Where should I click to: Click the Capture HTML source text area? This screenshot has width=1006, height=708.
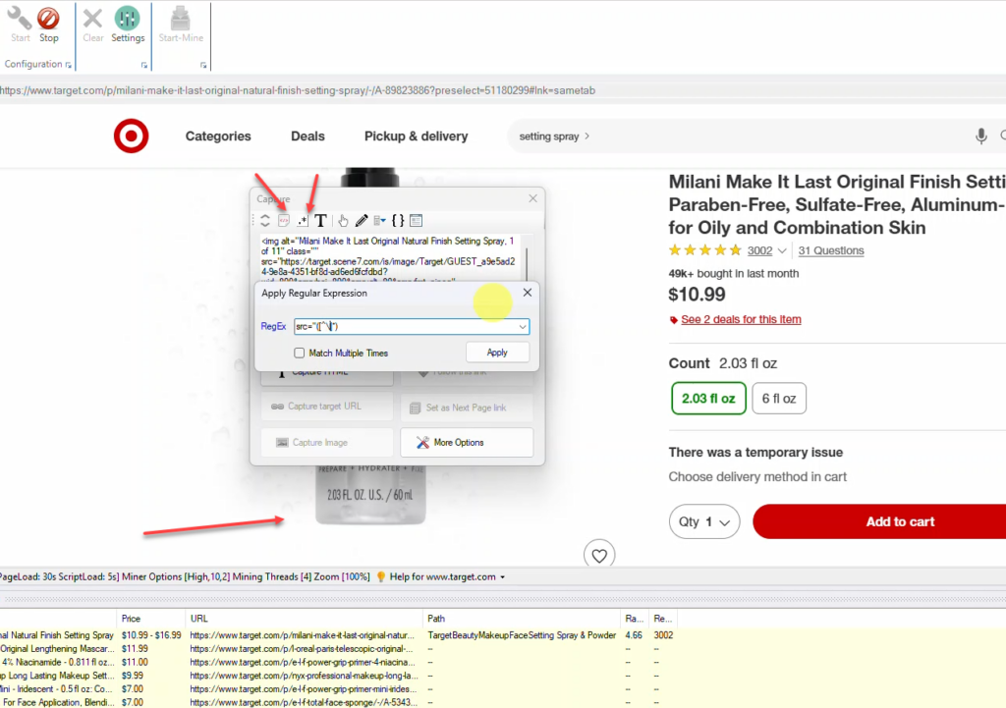point(391,258)
